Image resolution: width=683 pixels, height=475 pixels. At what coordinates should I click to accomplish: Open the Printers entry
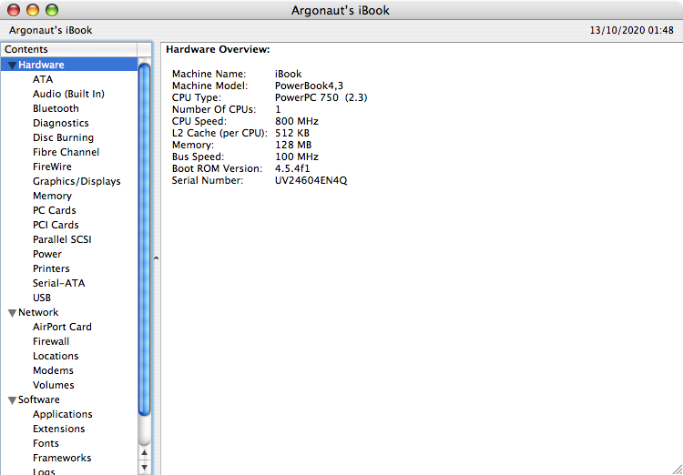coord(51,268)
